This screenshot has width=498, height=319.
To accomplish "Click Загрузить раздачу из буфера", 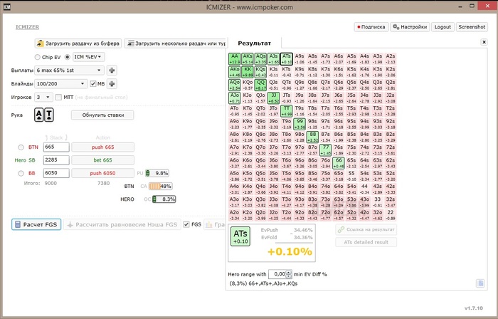I will point(78,43).
